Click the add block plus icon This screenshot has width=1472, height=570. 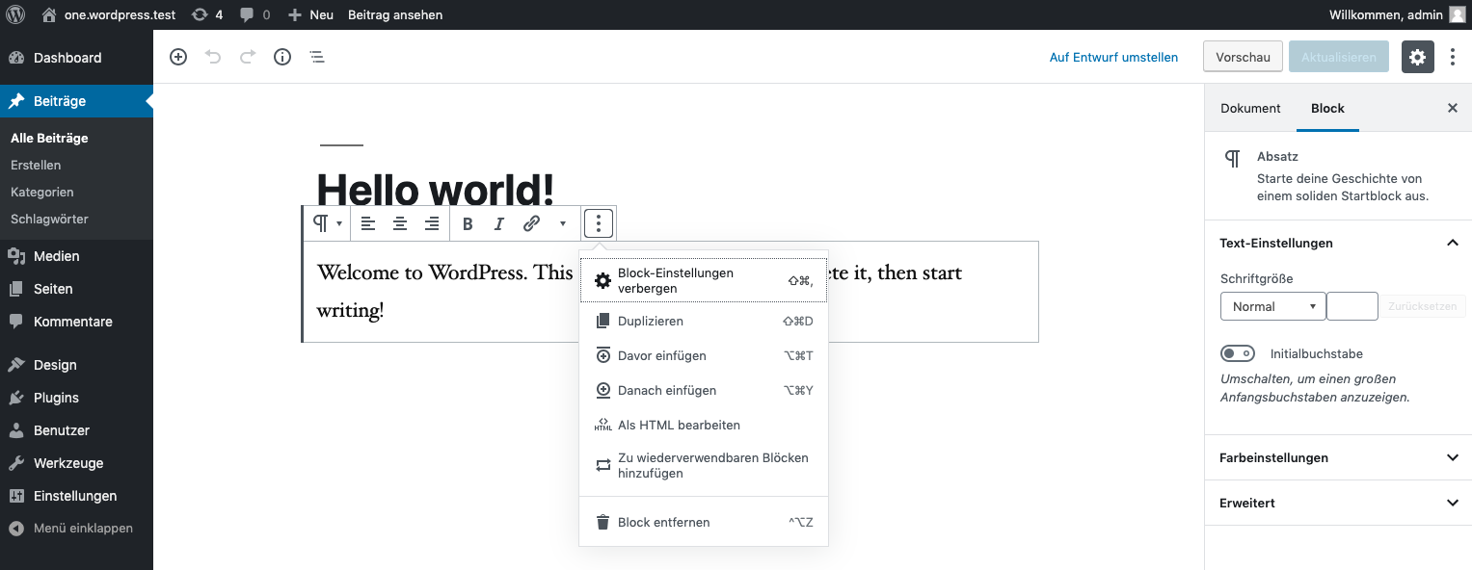click(178, 57)
